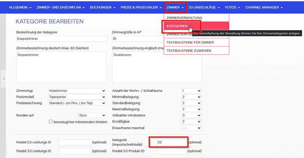
Task: Open the Maximalbelegung dropdown
Action: (191, 109)
